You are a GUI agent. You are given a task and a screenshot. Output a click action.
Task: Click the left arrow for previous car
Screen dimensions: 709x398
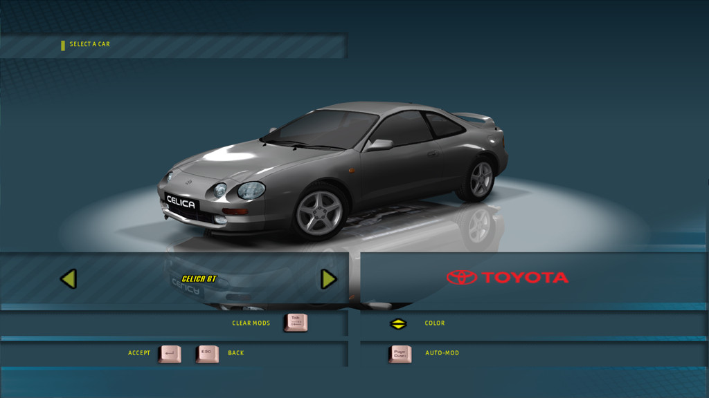pos(68,279)
